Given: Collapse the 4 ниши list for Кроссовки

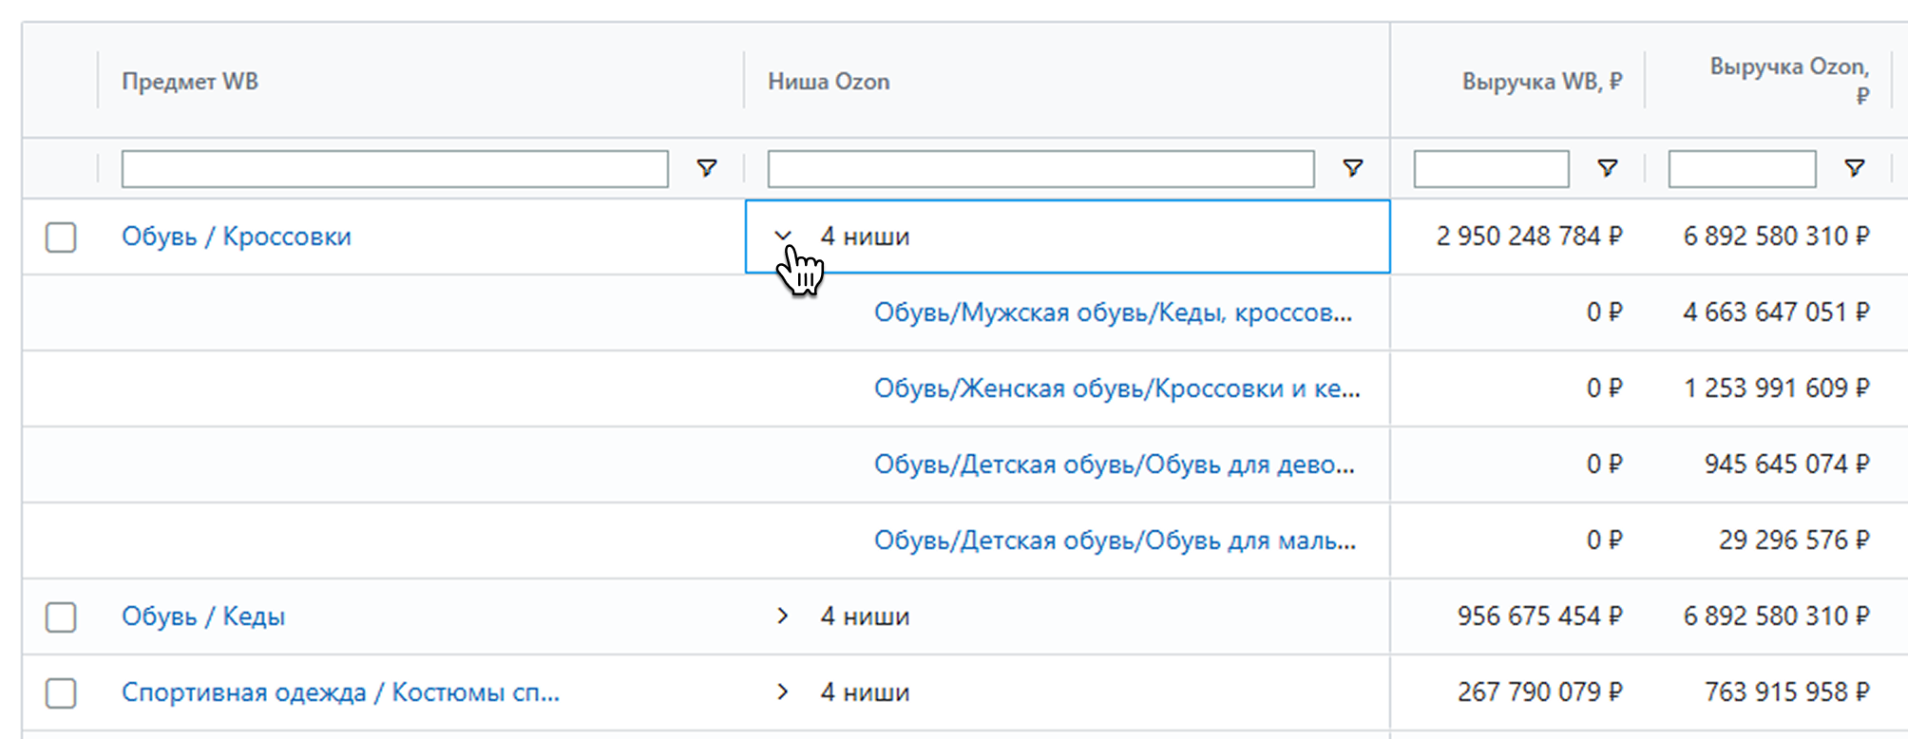Looking at the screenshot, I should pyautogui.click(x=783, y=237).
